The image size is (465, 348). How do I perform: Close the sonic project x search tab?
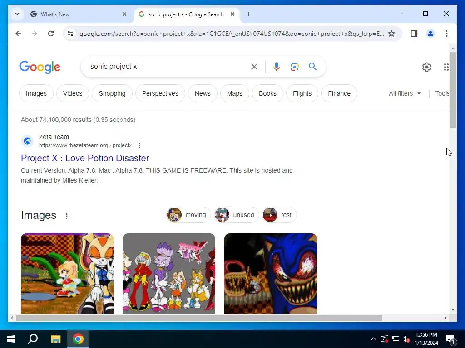coord(232,14)
